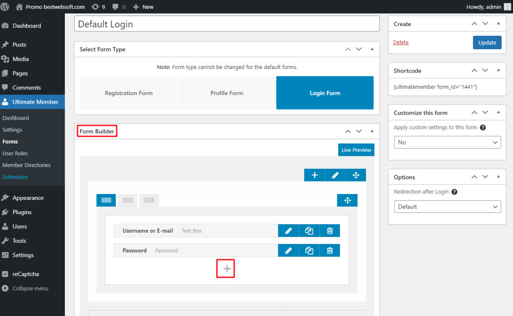Viewport: 513px width, 316px height.
Task: Open Ultimate Member Settings submenu item
Action: click(x=12, y=130)
